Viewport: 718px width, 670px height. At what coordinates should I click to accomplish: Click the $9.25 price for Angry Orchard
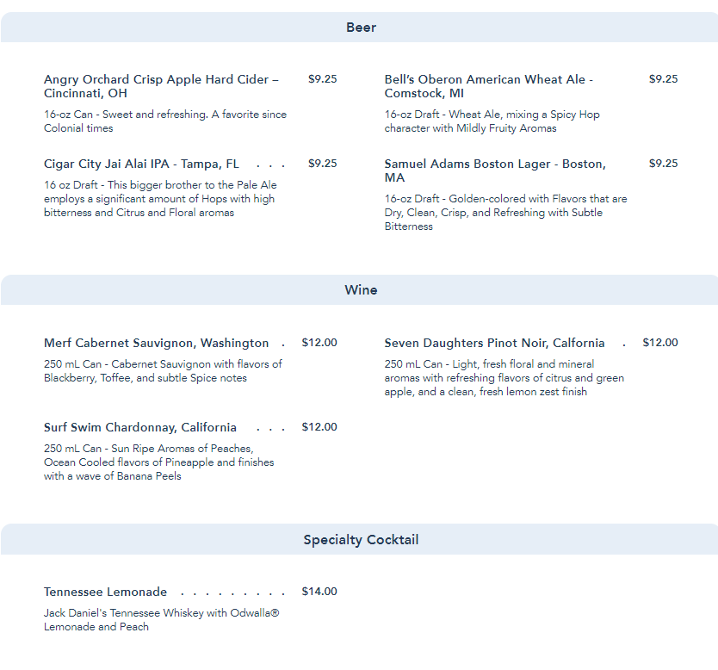coord(323,79)
